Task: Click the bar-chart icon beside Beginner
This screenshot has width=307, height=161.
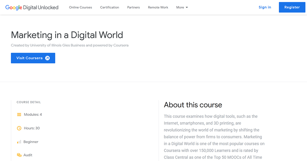Action: coord(19,142)
